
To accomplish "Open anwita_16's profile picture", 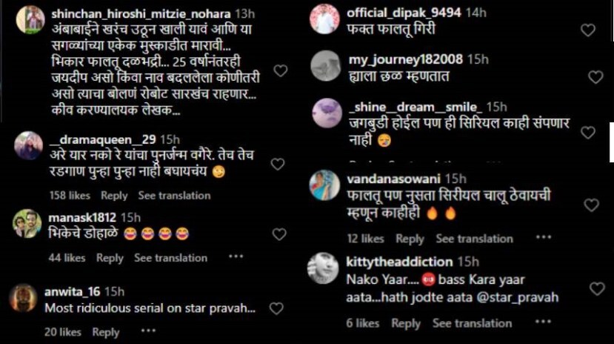I will (23, 298).
